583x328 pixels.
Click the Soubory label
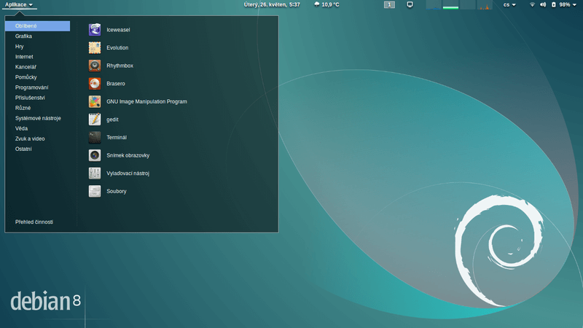pos(117,191)
